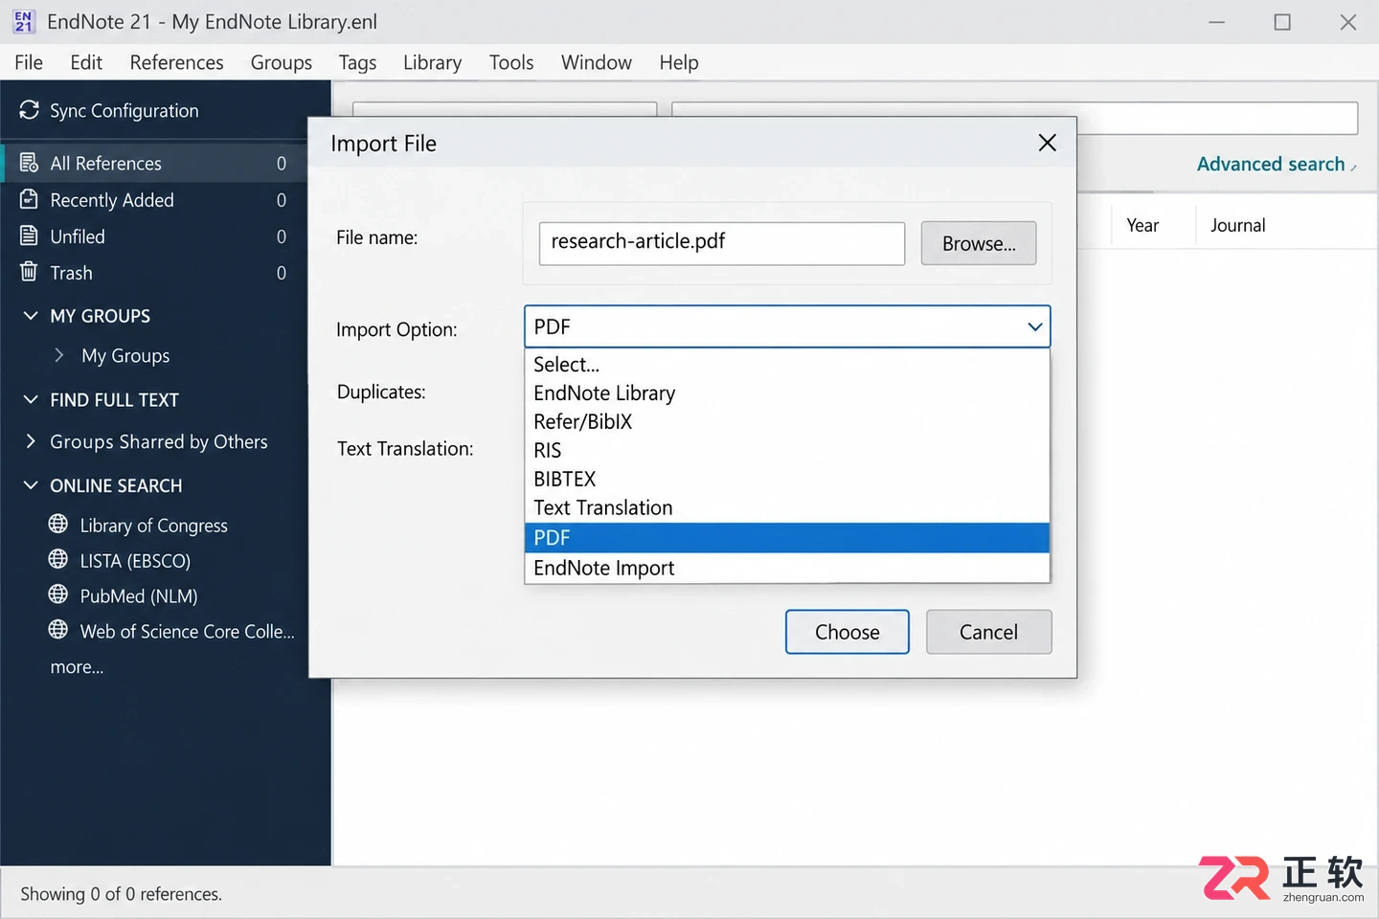Sort by the Year column header
Viewport: 1379px width, 919px height.
tap(1142, 225)
